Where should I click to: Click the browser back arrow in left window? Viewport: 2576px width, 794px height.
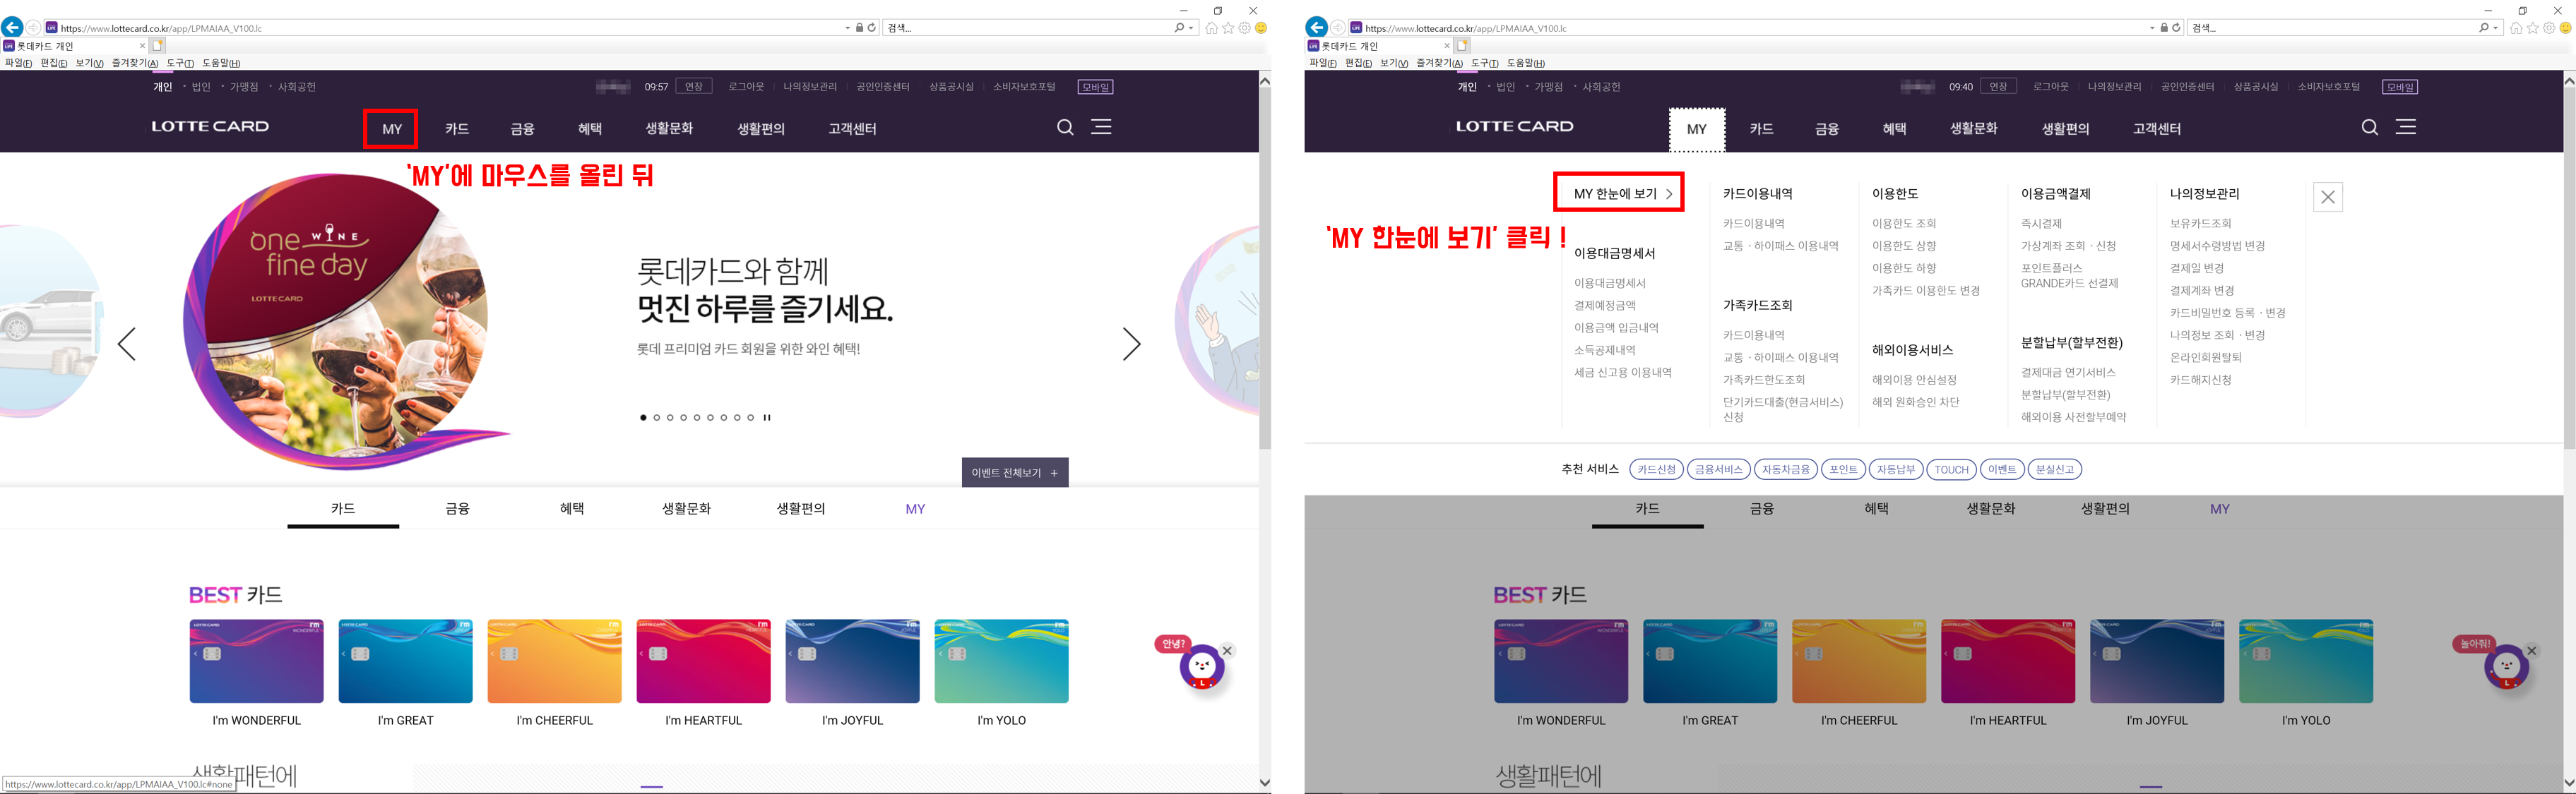(x=12, y=28)
